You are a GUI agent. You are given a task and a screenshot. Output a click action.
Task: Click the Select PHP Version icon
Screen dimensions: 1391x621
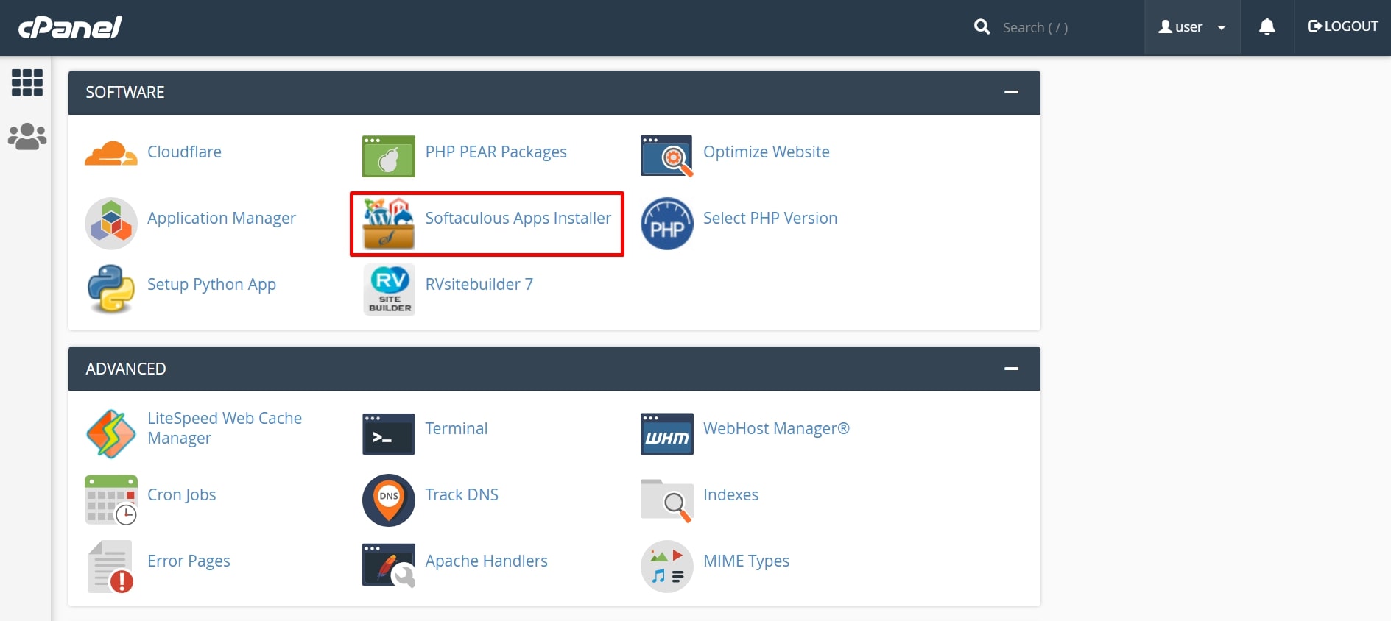(667, 224)
